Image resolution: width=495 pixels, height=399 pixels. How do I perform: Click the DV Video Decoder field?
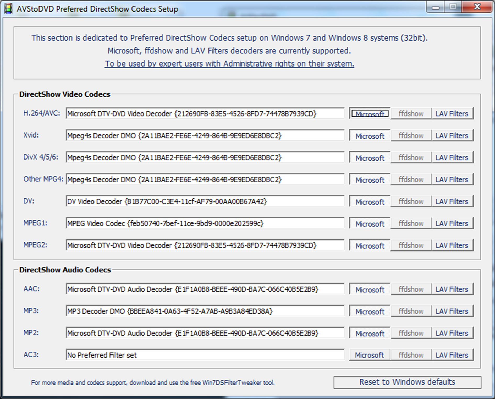click(x=205, y=201)
